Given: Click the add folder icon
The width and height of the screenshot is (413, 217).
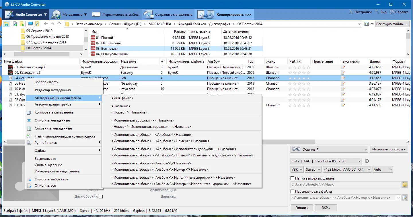Looking at the screenshot, I should tap(22, 24).
